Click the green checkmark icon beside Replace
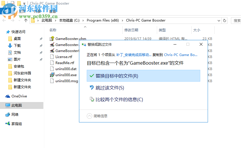The width and height of the screenshot is (241, 148). (92, 76)
